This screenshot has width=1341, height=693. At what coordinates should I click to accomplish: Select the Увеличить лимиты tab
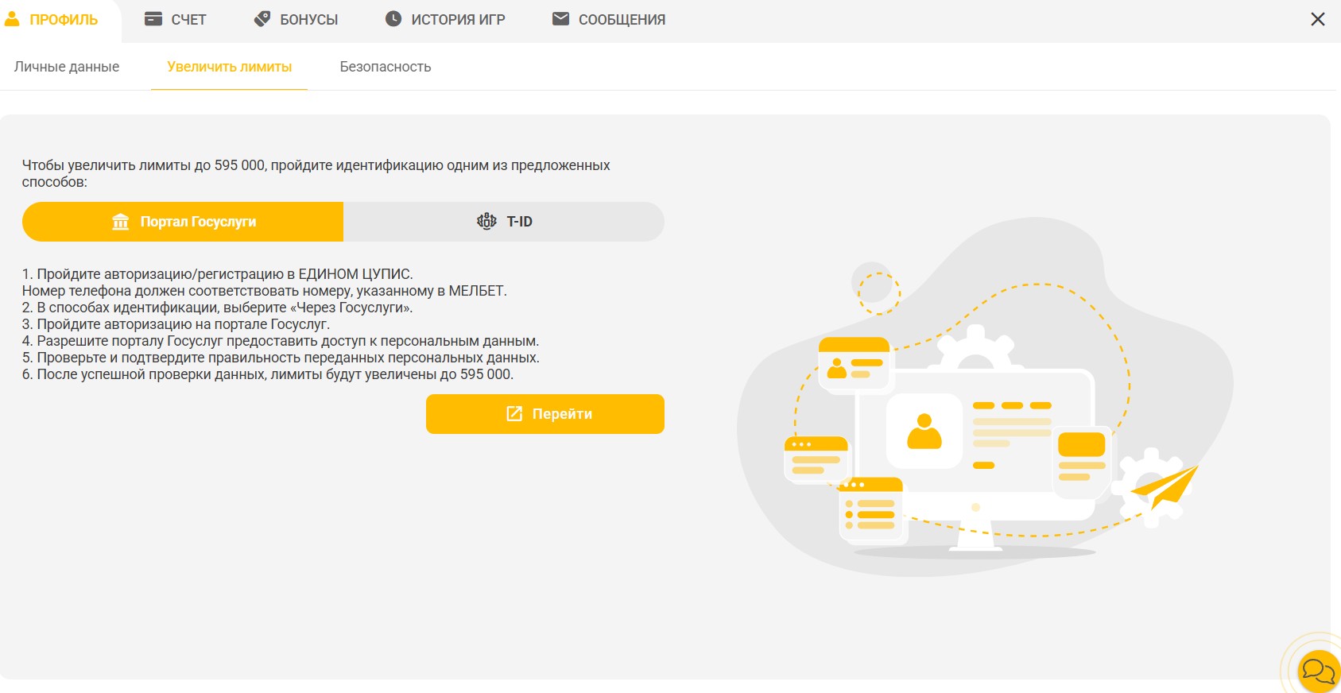point(230,67)
